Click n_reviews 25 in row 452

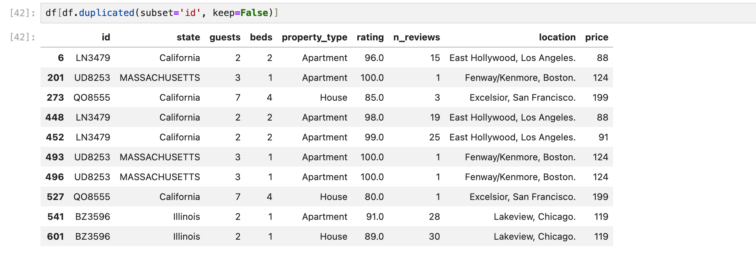tap(435, 137)
